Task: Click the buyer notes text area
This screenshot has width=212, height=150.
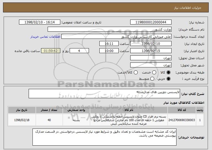Action: tap(104, 137)
